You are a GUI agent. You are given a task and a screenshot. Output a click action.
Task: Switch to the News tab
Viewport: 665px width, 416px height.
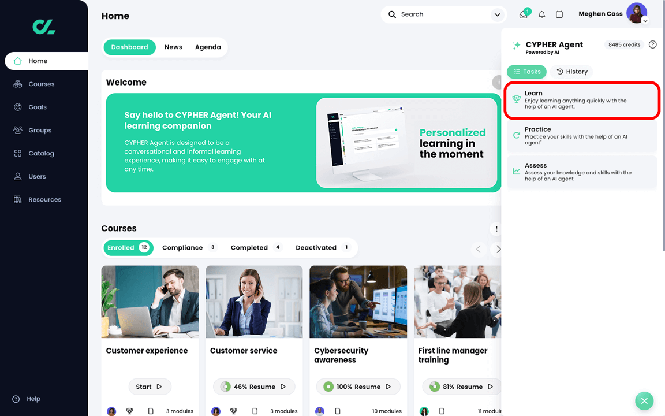(x=173, y=47)
